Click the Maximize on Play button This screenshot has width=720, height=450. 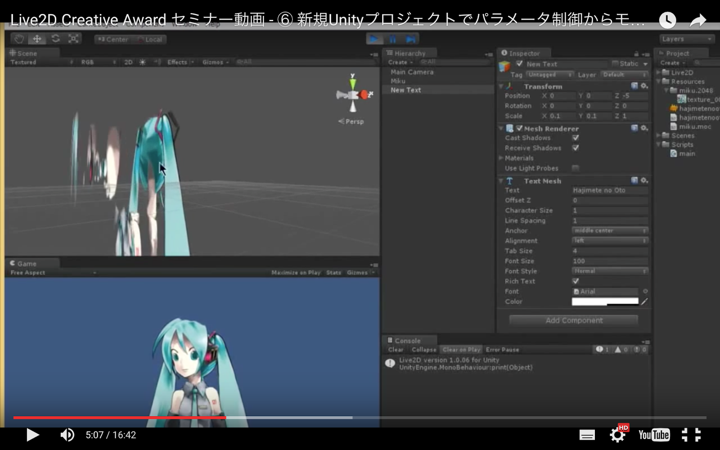(x=296, y=273)
